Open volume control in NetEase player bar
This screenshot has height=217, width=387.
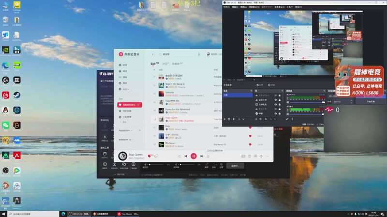click(x=261, y=156)
